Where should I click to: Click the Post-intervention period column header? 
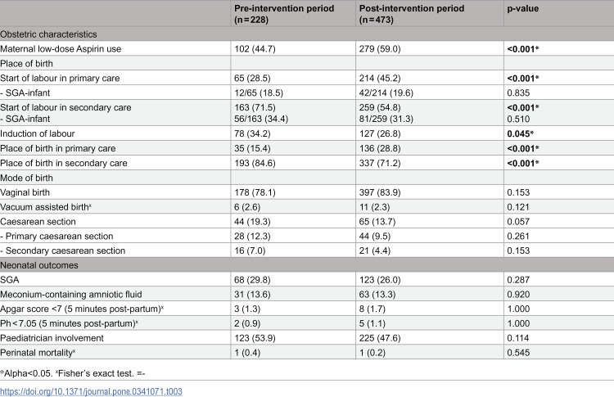tap(412, 14)
